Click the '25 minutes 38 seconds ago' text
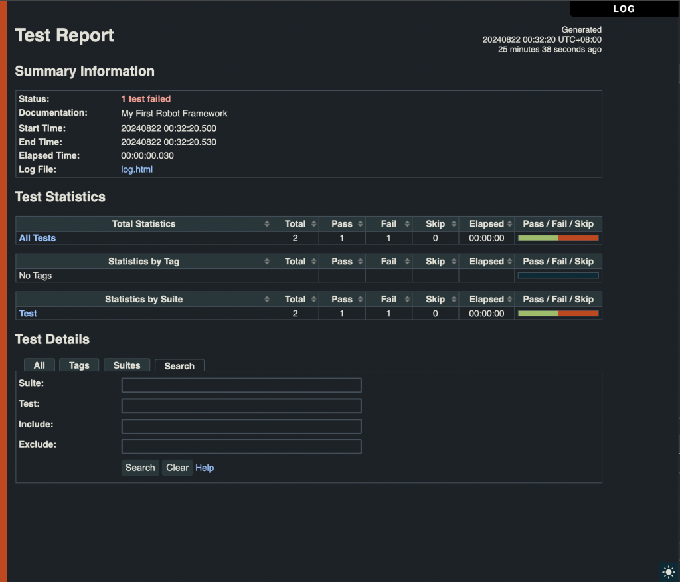 click(x=549, y=49)
